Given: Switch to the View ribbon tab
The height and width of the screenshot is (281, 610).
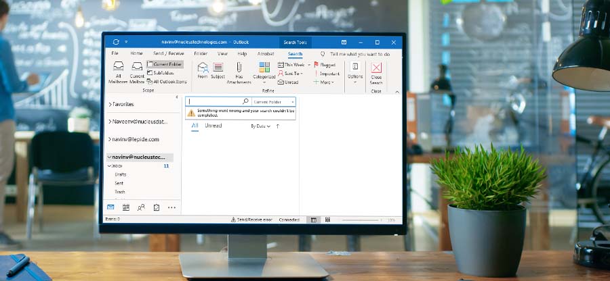Looking at the screenshot, I should click(222, 53).
